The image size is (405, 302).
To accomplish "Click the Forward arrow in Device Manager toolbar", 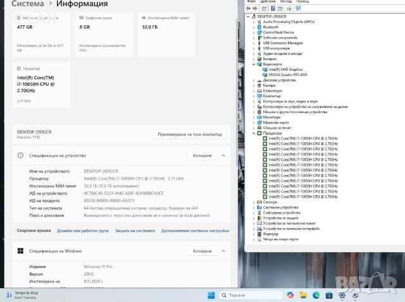I will click(x=254, y=8).
